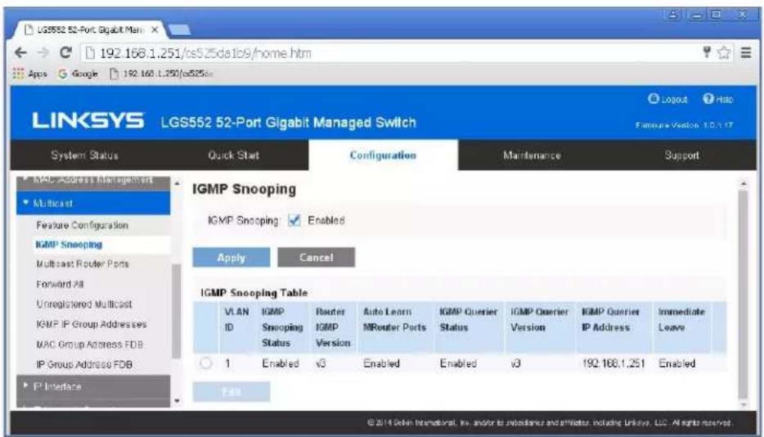Open the Help link
The width and height of the screenshot is (764, 437).
point(717,99)
